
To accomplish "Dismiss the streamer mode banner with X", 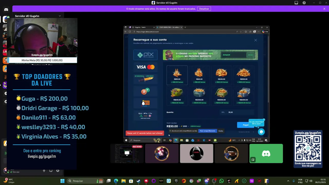I will [x=324, y=9].
